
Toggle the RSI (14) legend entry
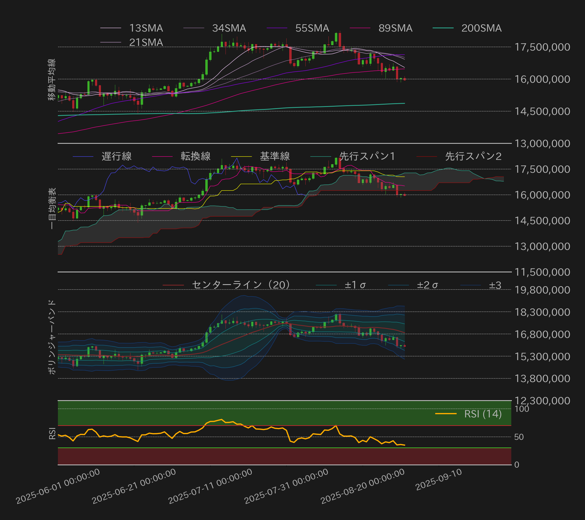click(x=483, y=414)
